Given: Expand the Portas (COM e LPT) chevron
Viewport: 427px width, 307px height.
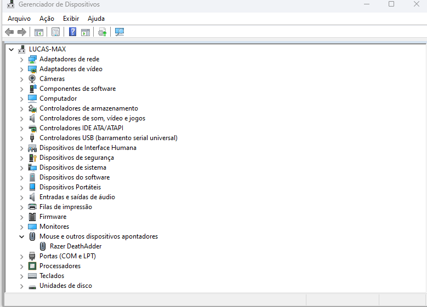Looking at the screenshot, I should coord(21,257).
